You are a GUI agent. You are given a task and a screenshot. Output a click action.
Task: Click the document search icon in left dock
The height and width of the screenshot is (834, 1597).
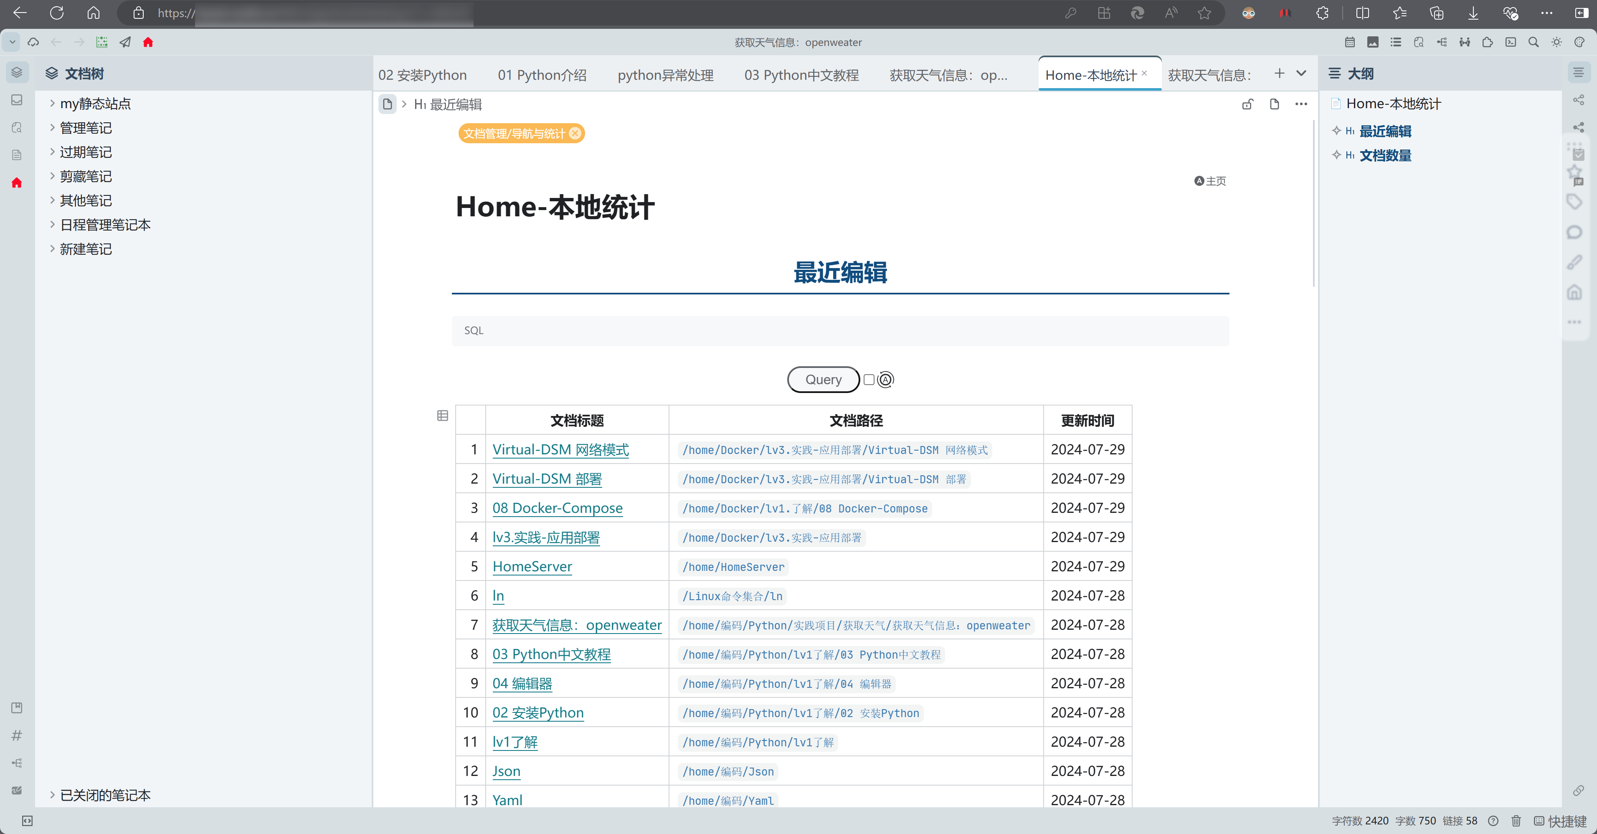coord(17,127)
